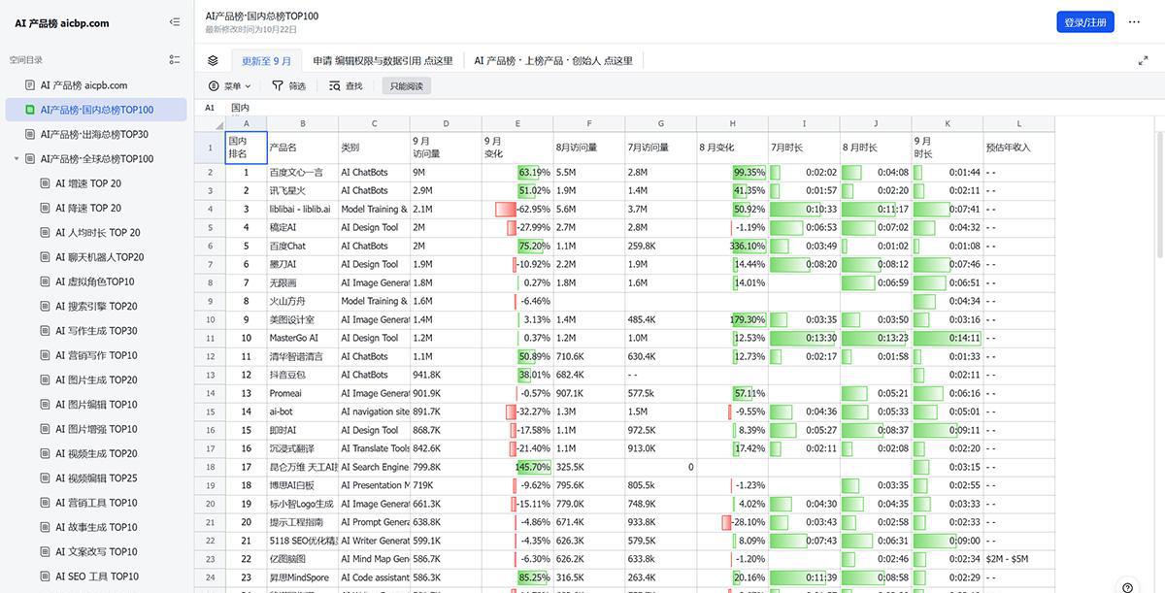Open the sheet layers icon left of tabs

[213, 60]
